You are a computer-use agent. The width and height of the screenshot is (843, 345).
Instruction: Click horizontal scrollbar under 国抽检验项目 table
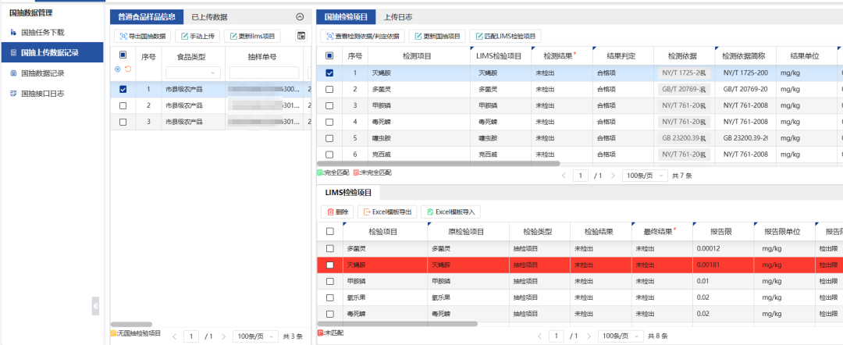click(437, 164)
